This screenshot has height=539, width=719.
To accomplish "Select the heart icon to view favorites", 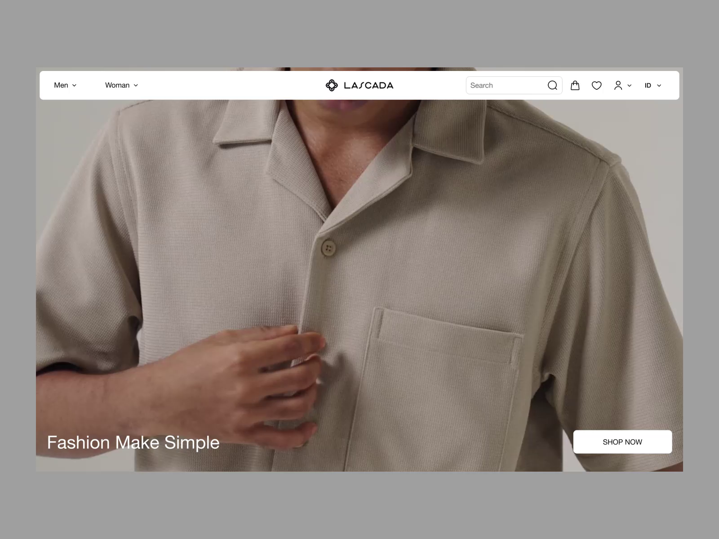I will coord(596,85).
